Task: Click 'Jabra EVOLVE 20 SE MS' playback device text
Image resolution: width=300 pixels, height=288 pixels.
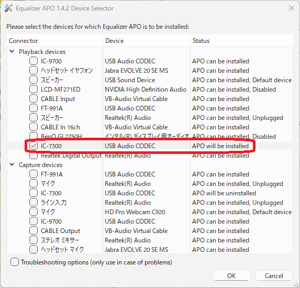Action: coord(137,71)
